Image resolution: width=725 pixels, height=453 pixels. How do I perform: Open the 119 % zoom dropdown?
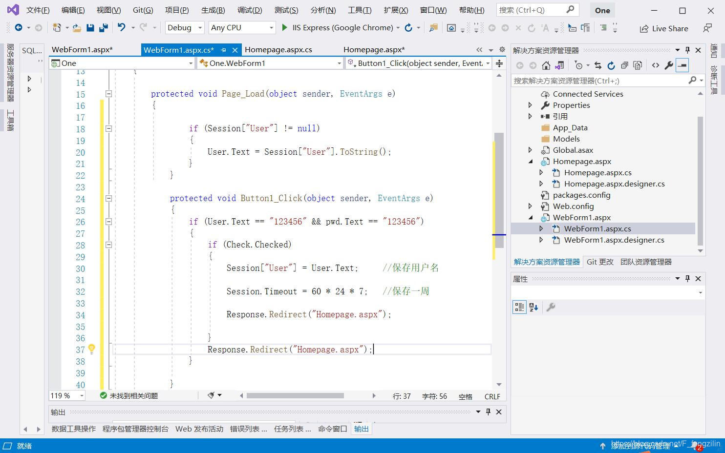coord(67,396)
